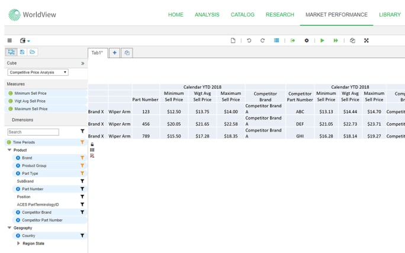This screenshot has height=253, width=405.
Task: Toggle the filter funnel beside Country
Action: [x=82, y=235]
